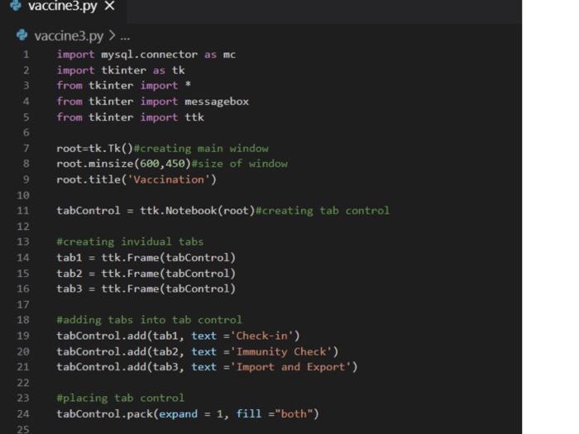Click '#adding tabs into tab control' comment
Viewport: 579px width, 434px height.
pos(149,320)
